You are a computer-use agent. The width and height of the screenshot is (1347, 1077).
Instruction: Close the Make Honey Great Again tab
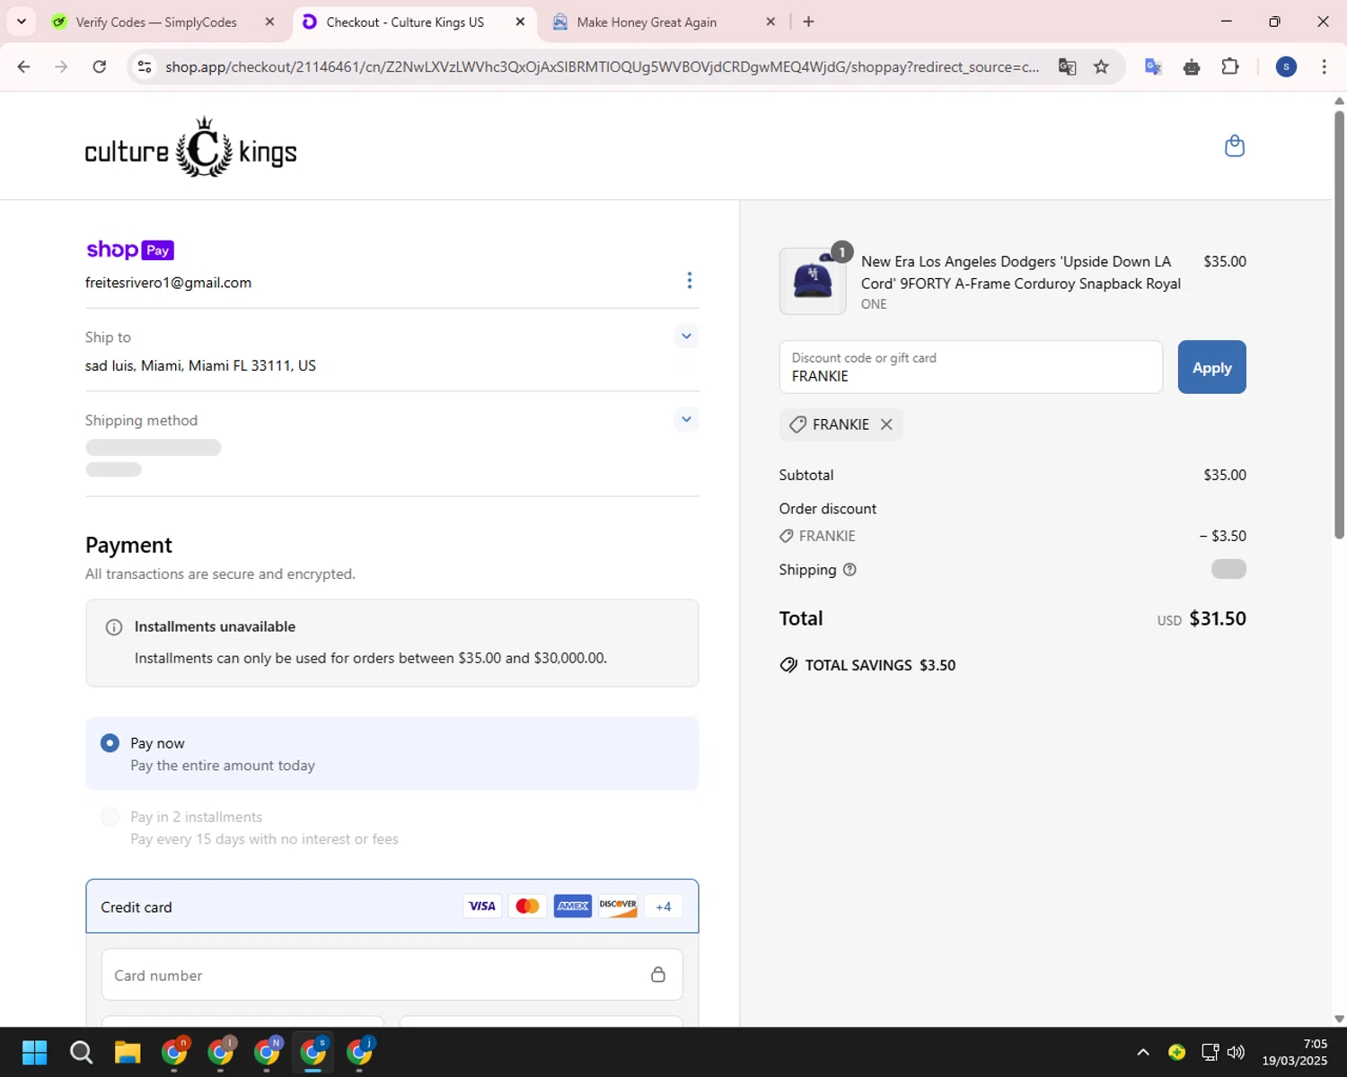pyautogui.click(x=770, y=22)
